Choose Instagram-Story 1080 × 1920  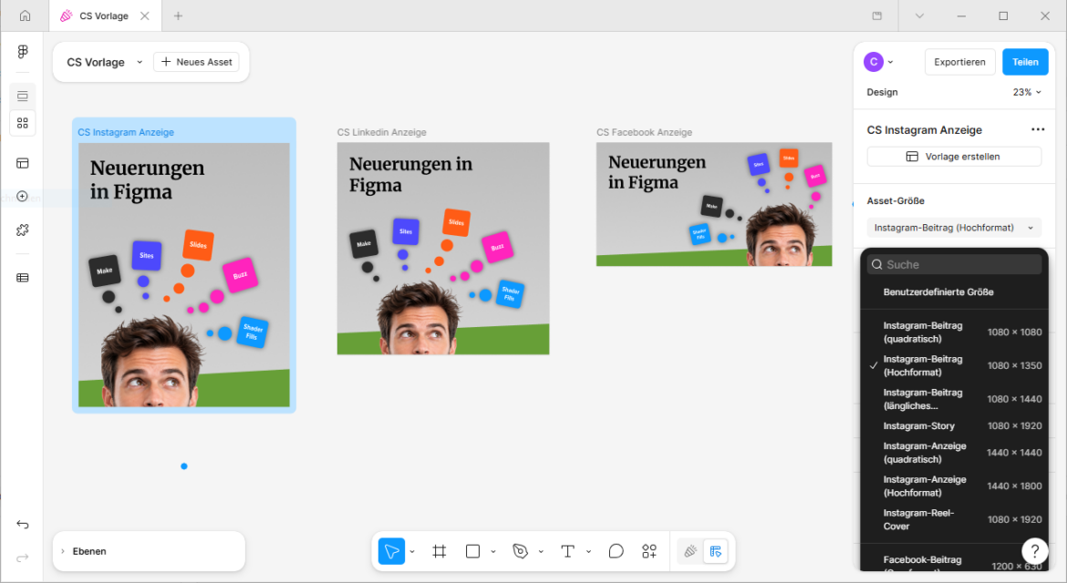click(x=954, y=426)
